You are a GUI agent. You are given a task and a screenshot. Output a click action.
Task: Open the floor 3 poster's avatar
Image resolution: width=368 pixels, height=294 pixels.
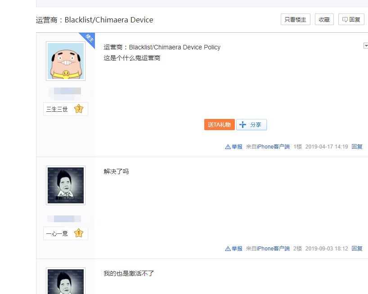tap(65, 282)
